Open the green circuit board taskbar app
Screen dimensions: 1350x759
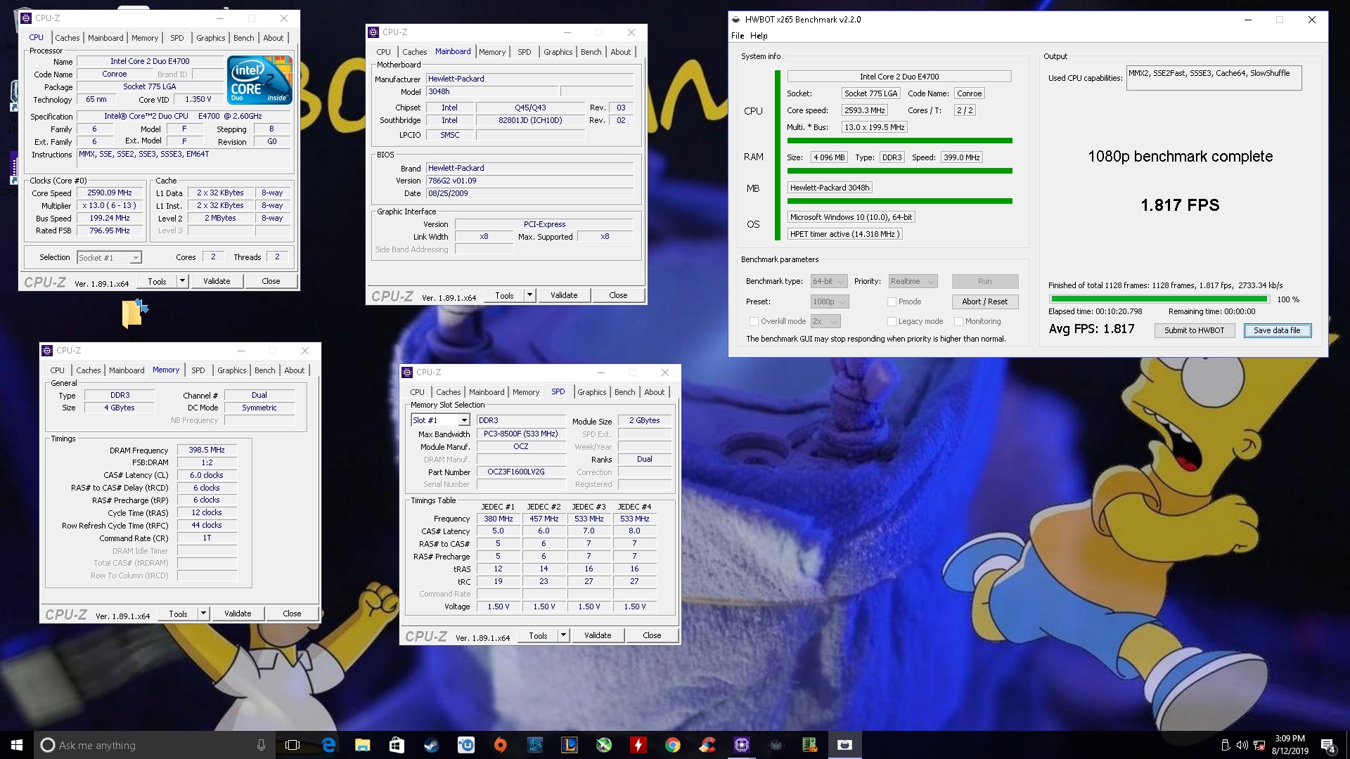[809, 745]
